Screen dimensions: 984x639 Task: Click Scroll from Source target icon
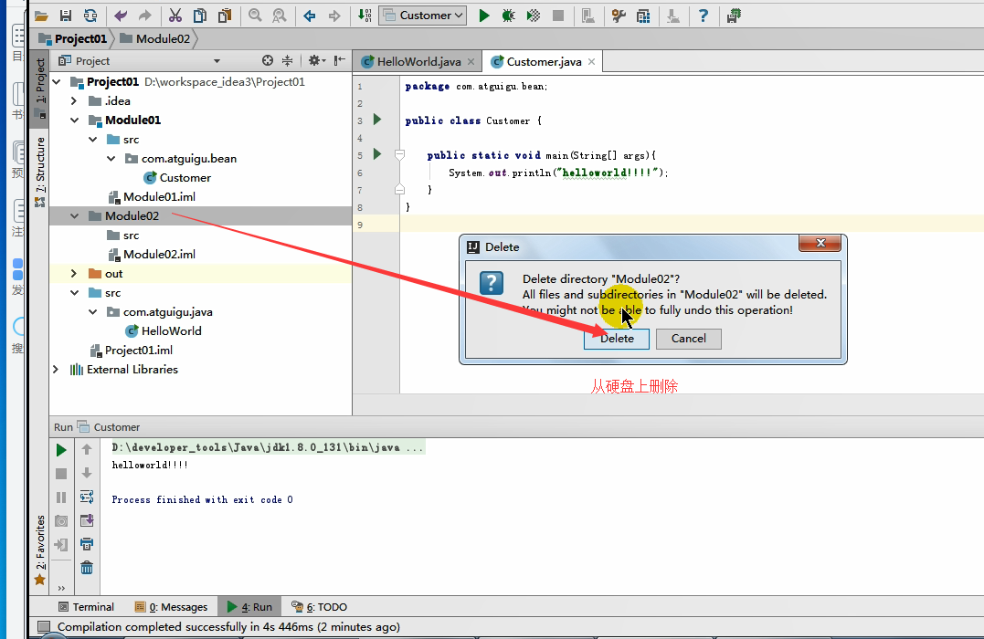click(x=268, y=61)
